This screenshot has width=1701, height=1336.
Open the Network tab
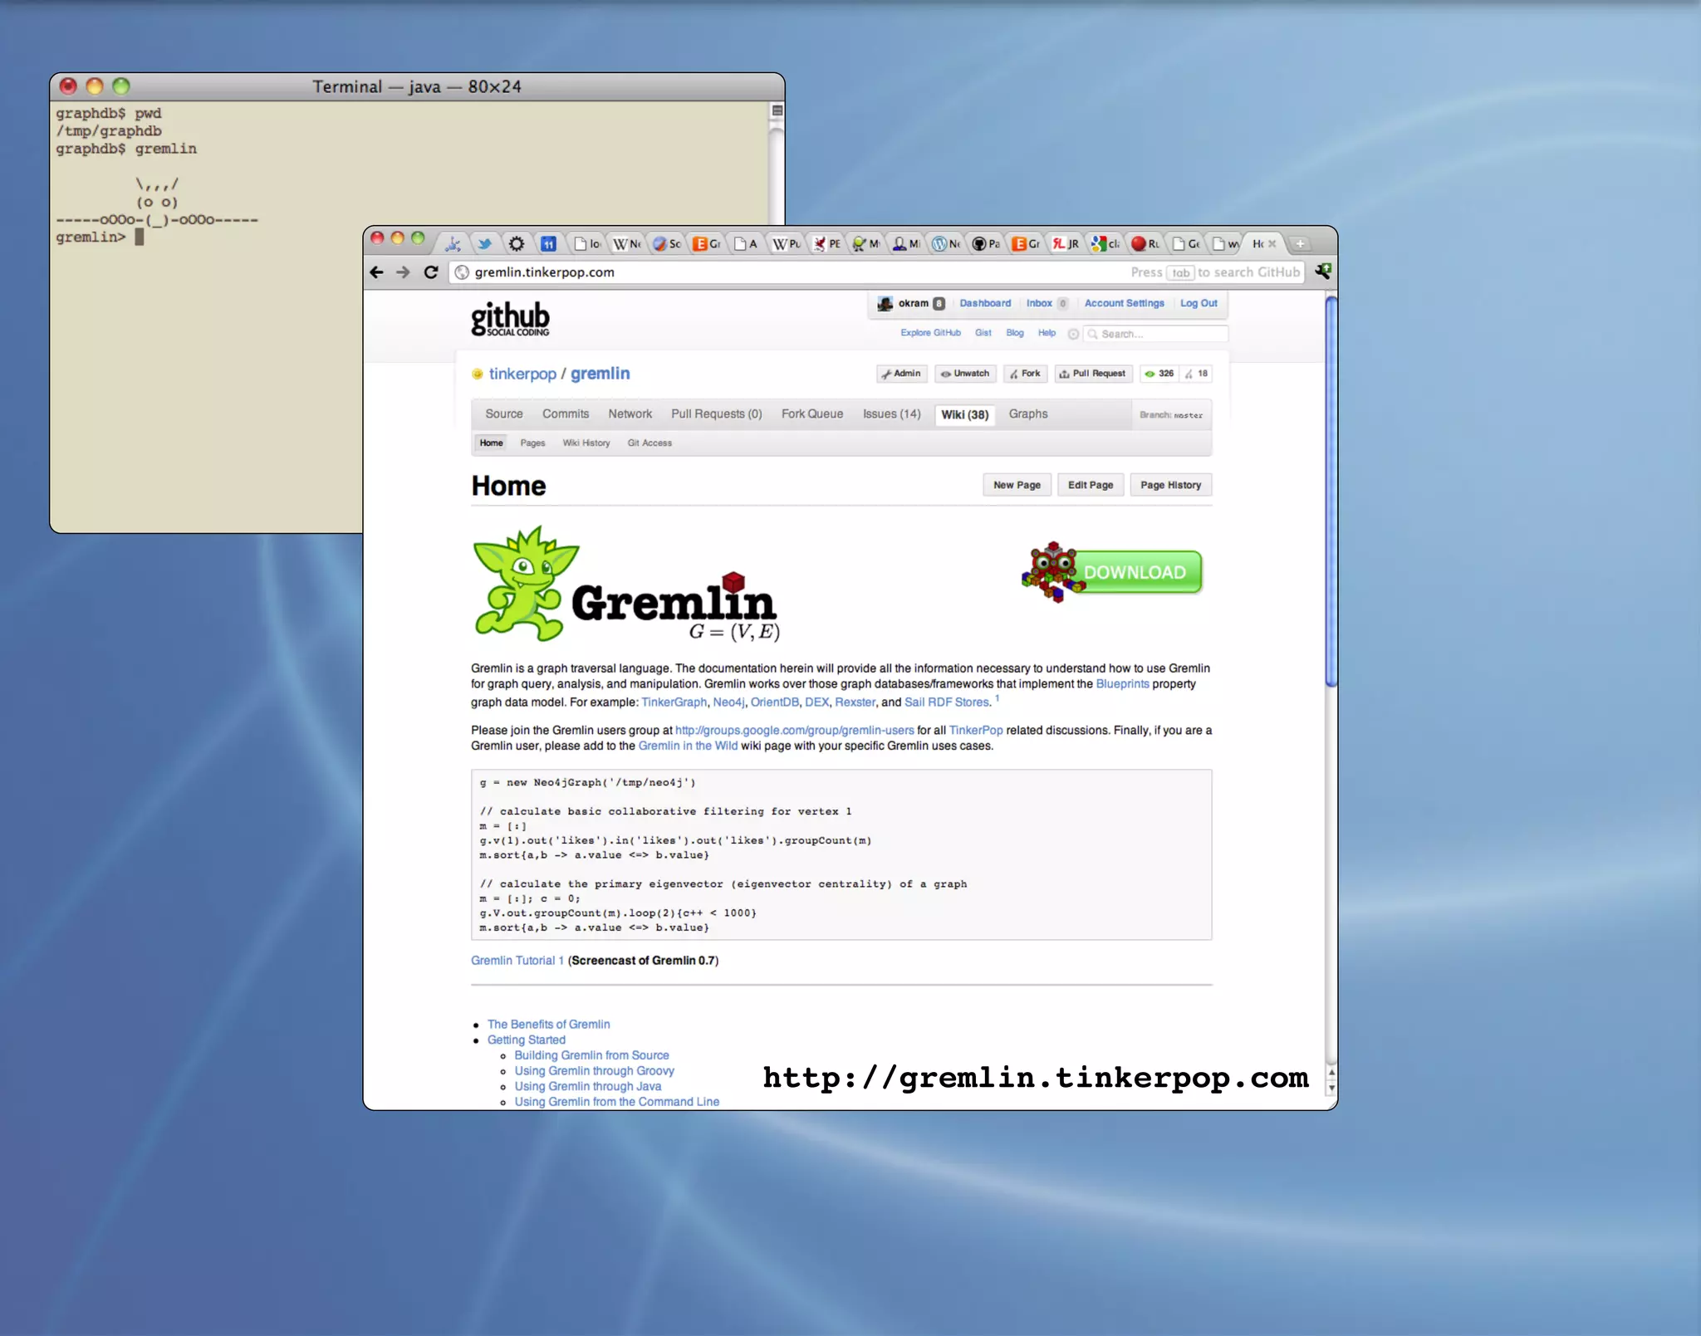[x=630, y=414]
